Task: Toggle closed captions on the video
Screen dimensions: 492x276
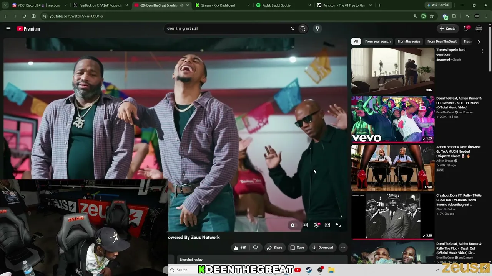Action: click(305, 225)
